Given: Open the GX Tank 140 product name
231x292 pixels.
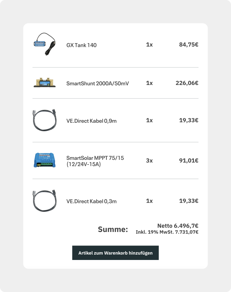Looking at the screenshot, I should [81, 45].
